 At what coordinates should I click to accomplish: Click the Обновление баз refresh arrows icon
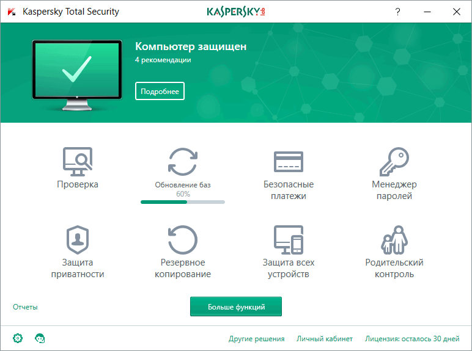tap(183, 162)
